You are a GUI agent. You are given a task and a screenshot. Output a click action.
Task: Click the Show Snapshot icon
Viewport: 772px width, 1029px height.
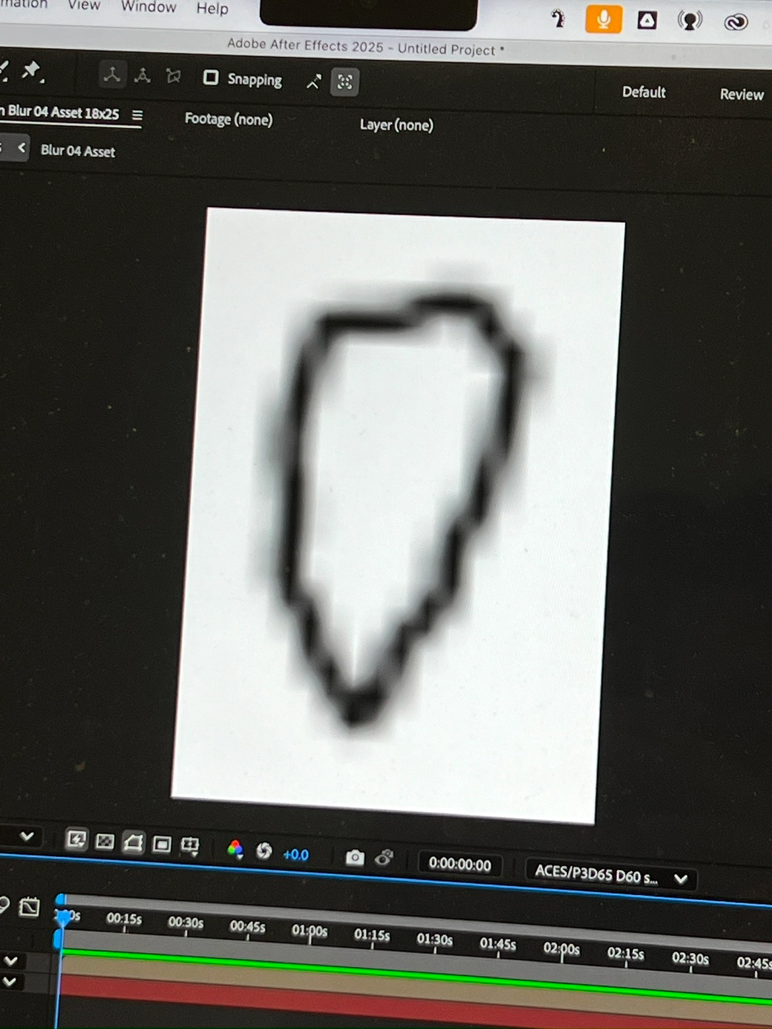(x=383, y=858)
